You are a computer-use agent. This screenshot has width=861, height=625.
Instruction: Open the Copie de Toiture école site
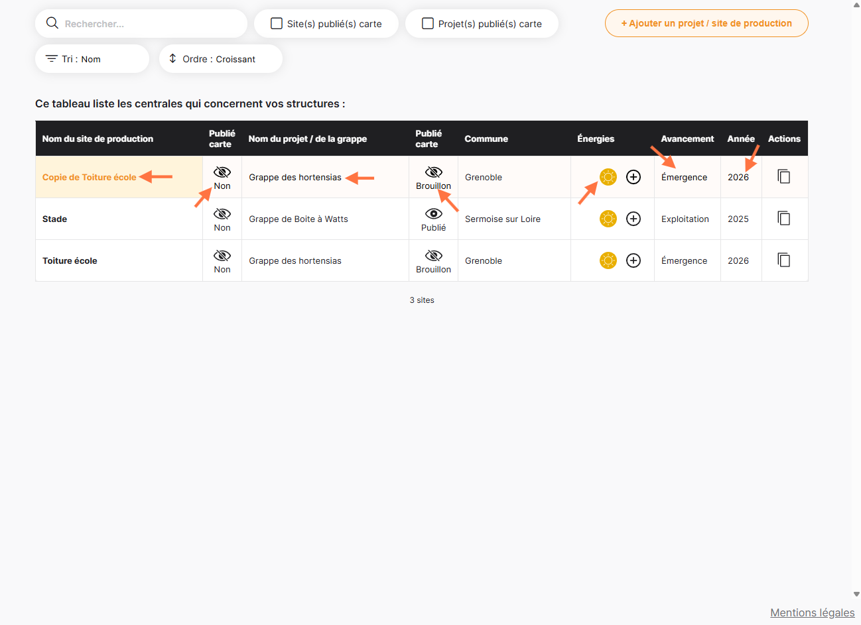90,177
